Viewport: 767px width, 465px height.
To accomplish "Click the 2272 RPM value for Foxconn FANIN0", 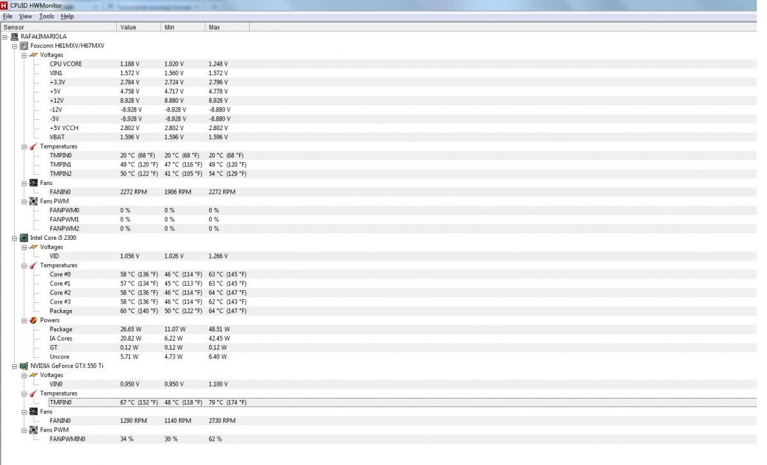I will pos(134,192).
